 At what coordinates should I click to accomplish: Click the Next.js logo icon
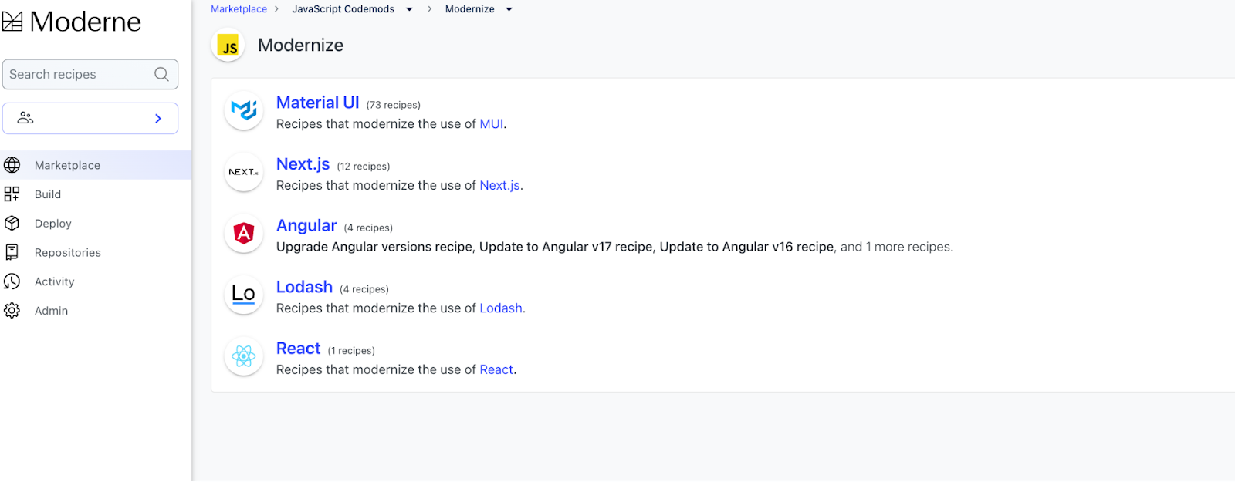tap(244, 172)
